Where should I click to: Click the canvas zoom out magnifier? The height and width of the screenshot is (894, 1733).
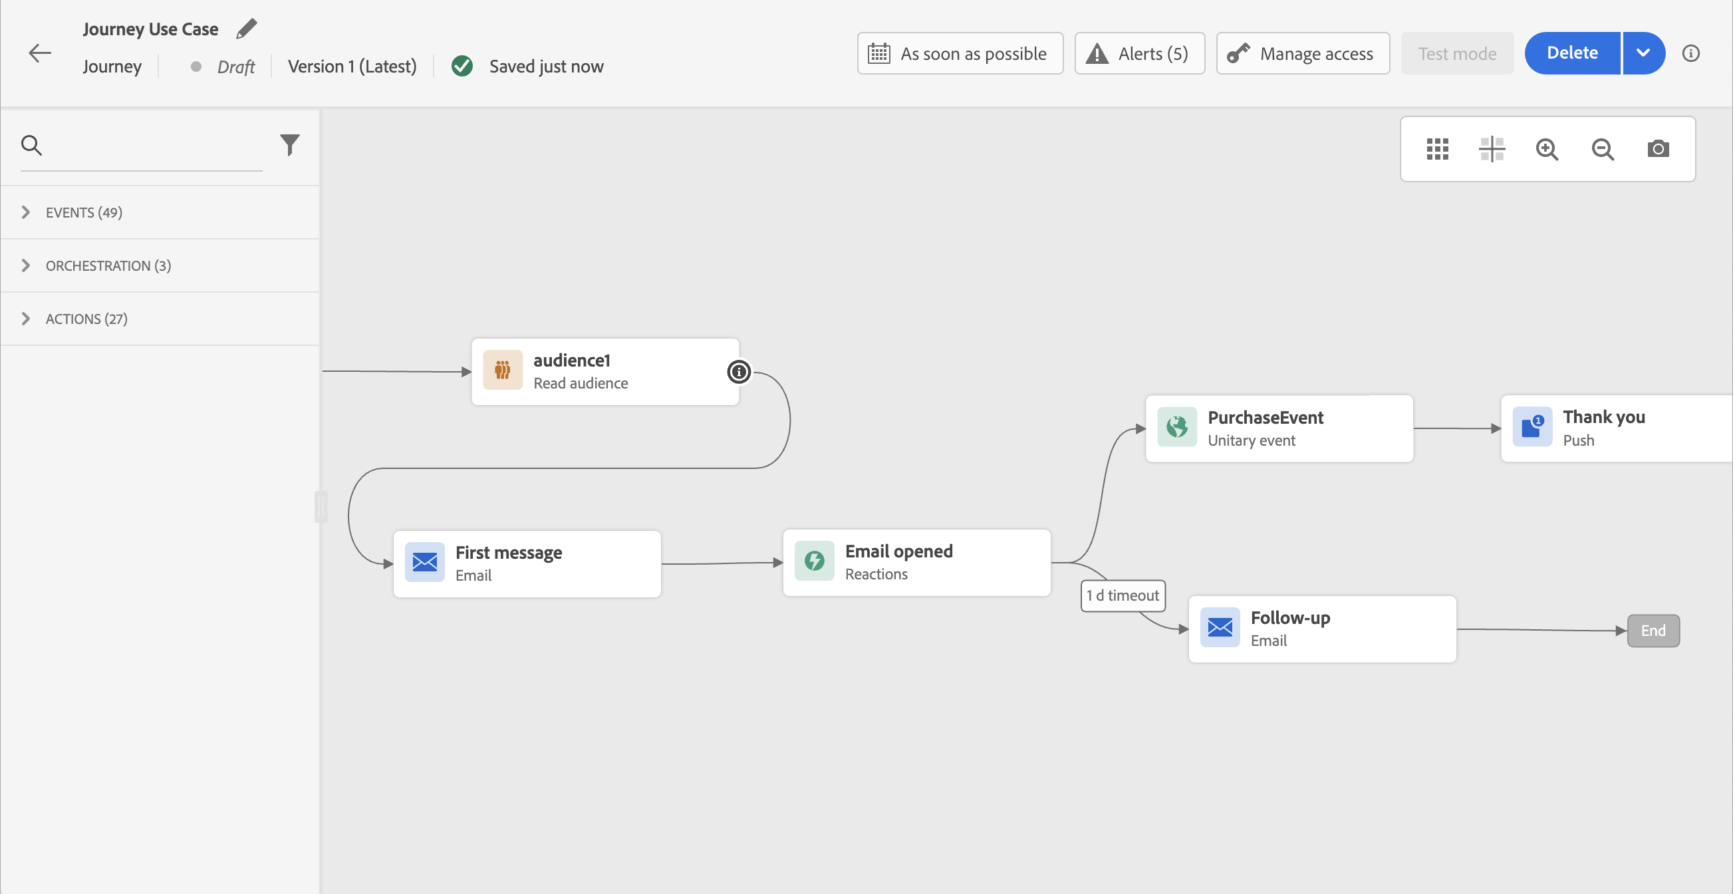click(1603, 148)
